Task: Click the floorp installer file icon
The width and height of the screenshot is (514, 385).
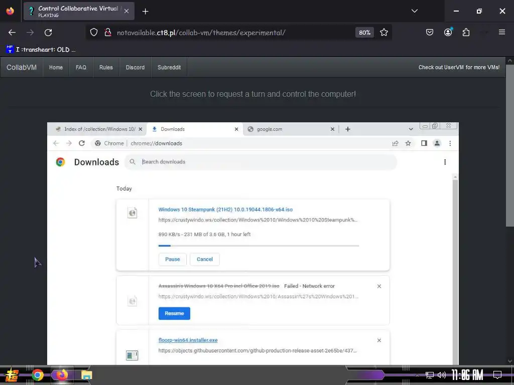Action: [x=132, y=355]
